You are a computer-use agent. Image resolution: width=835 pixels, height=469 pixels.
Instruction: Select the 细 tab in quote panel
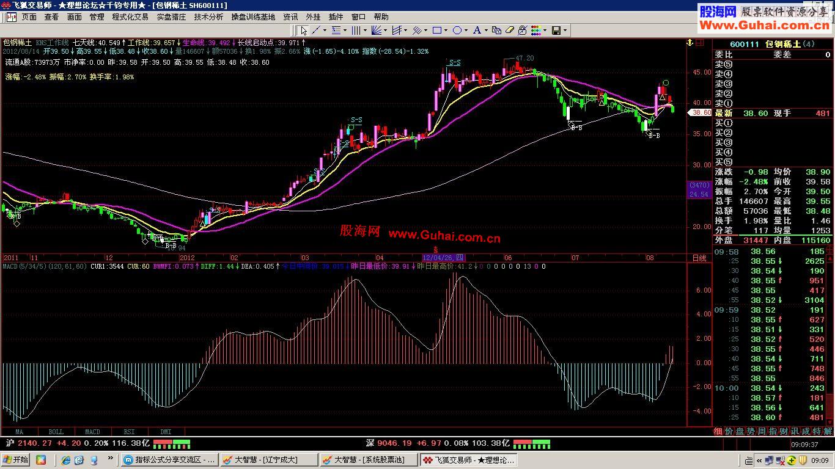(718, 431)
